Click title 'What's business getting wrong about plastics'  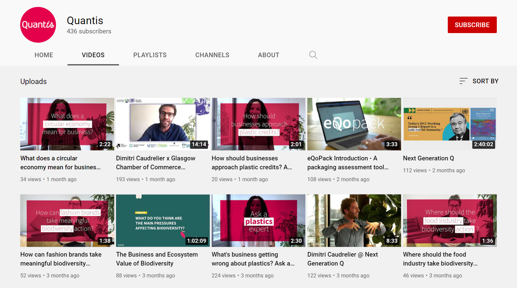pos(253,259)
